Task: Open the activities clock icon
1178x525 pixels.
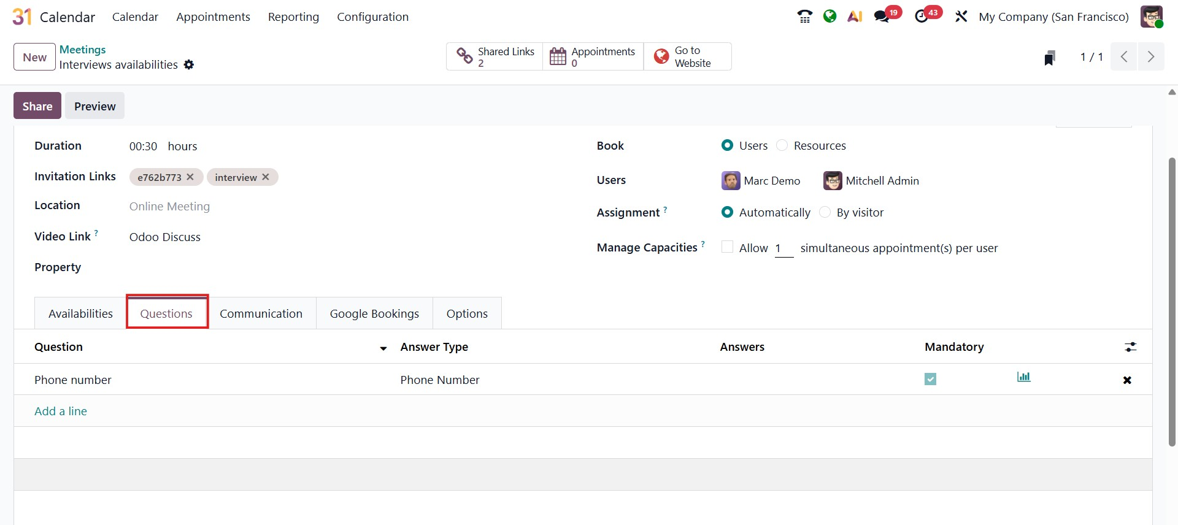Action: (922, 17)
